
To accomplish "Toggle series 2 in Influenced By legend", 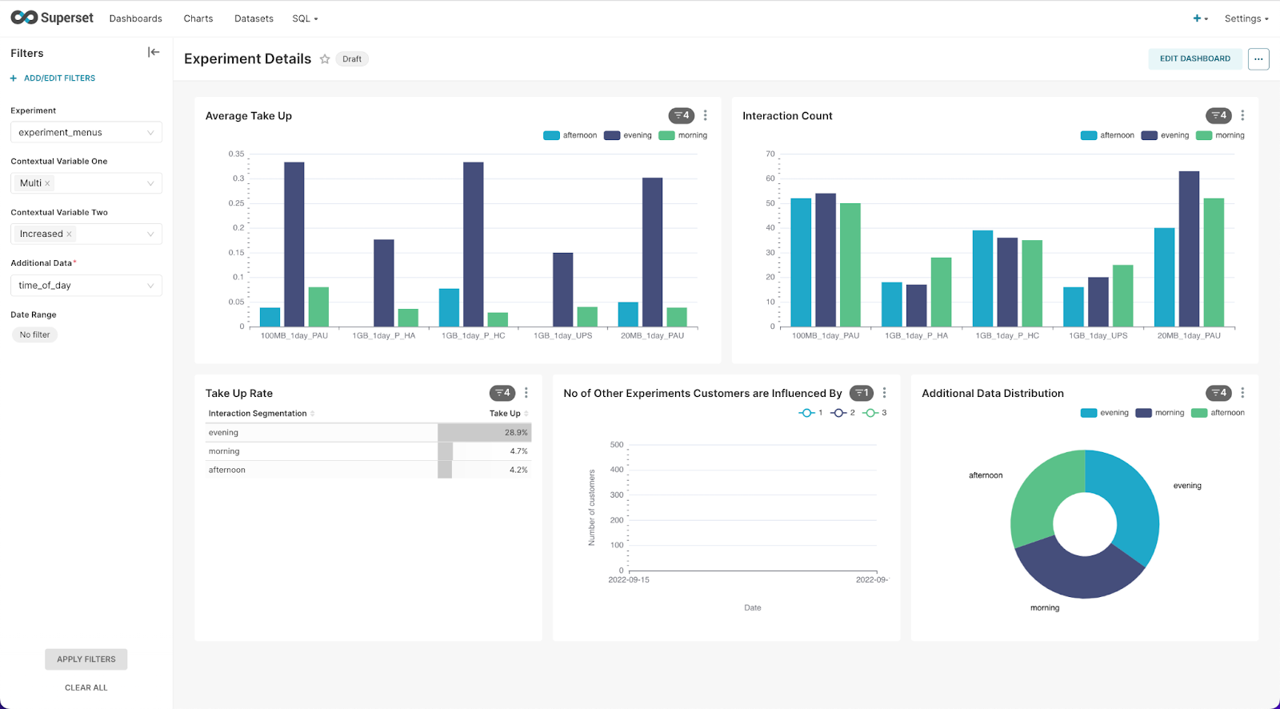I will (x=843, y=413).
